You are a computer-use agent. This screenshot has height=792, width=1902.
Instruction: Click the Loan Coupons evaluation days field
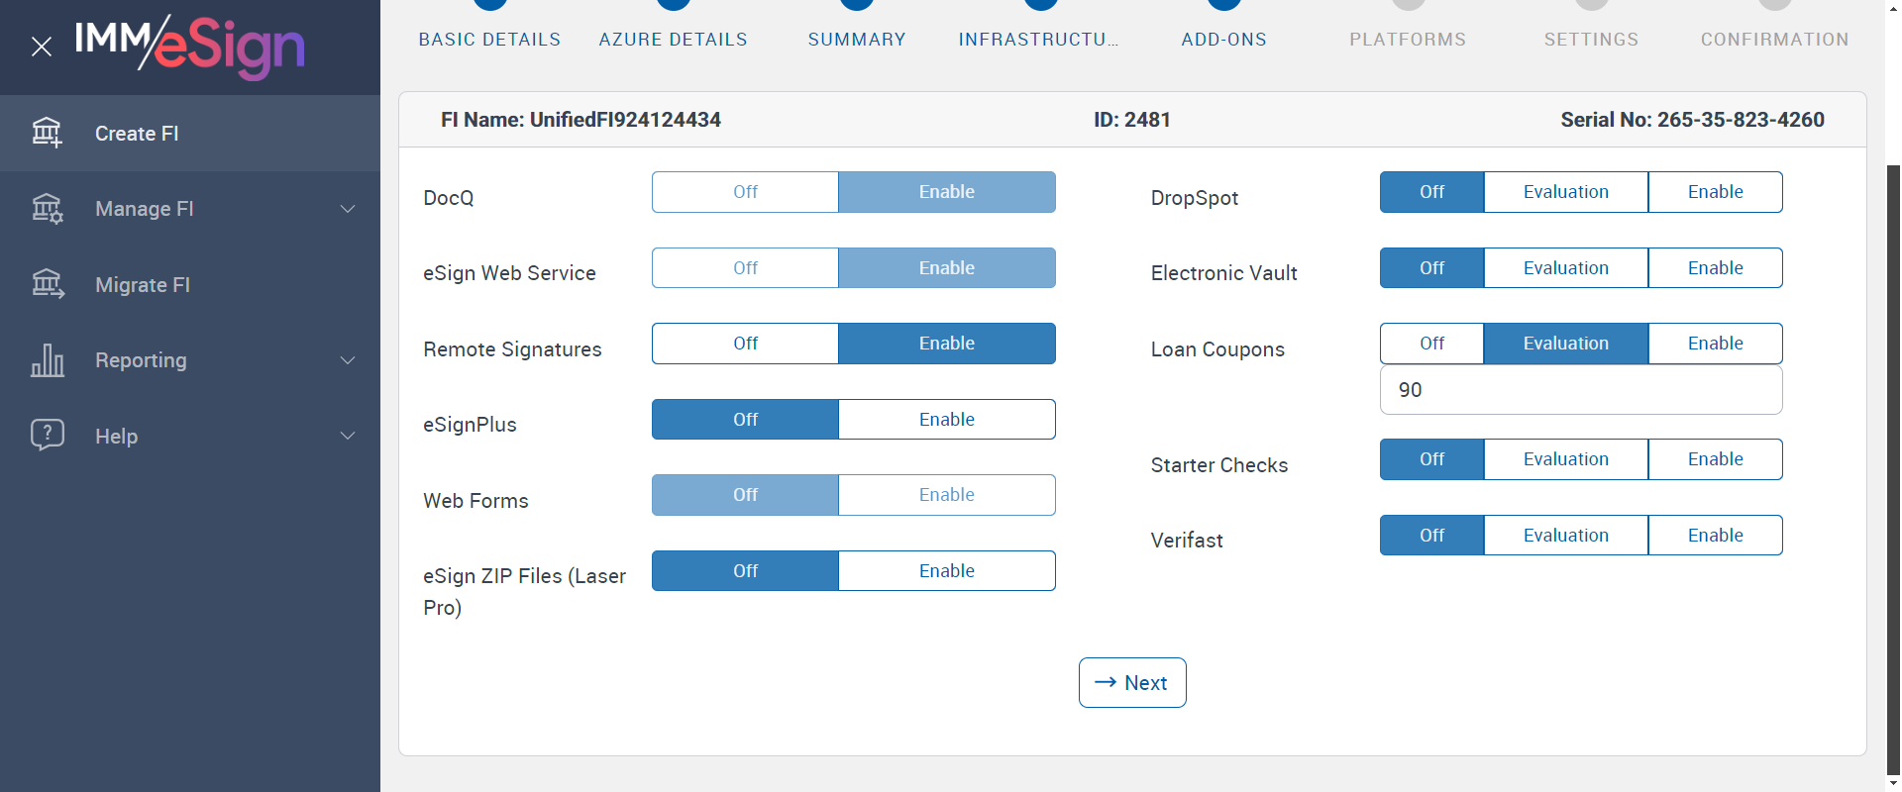tap(1581, 390)
